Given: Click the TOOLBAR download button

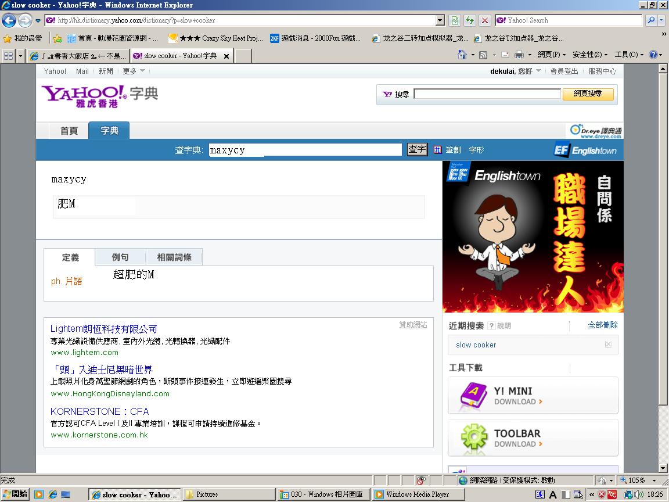Looking at the screenshot, I should 533,438.
